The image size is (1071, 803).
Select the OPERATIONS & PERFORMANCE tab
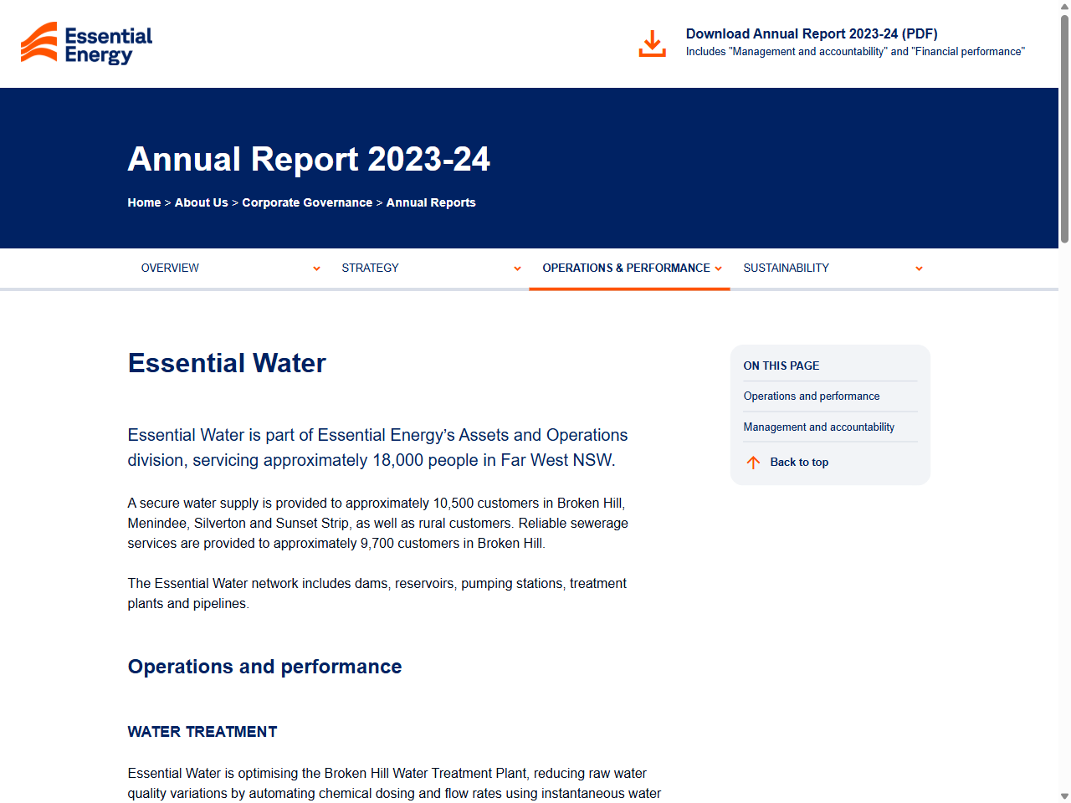626,268
